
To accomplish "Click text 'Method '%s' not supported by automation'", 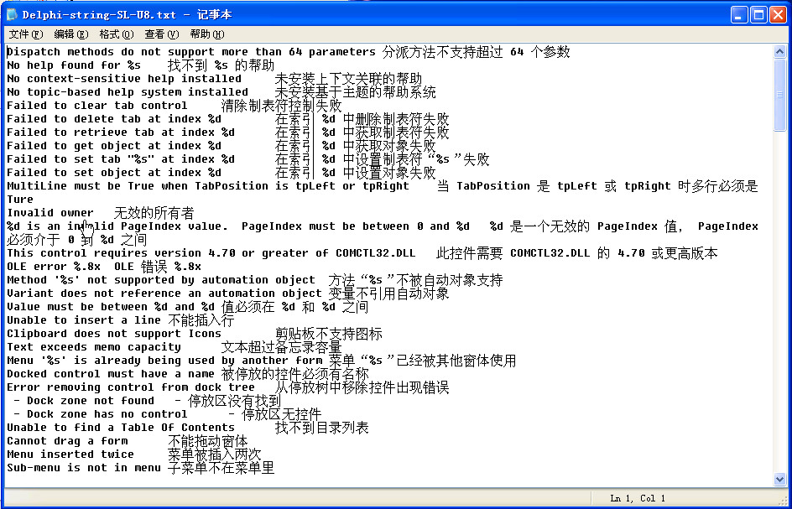I will pos(138,280).
